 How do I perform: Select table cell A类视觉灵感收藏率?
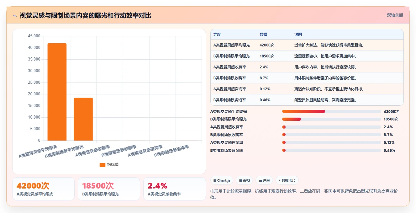[230, 67]
